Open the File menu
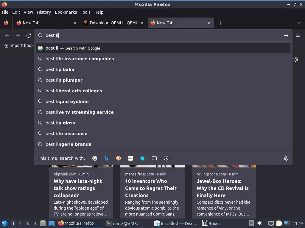This screenshot has width=305, height=228. tap(5, 12)
